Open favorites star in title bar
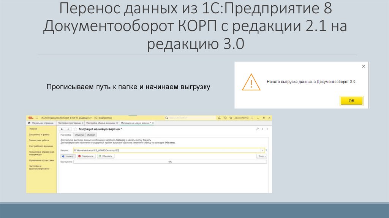The image size is (389, 218). [231, 118]
